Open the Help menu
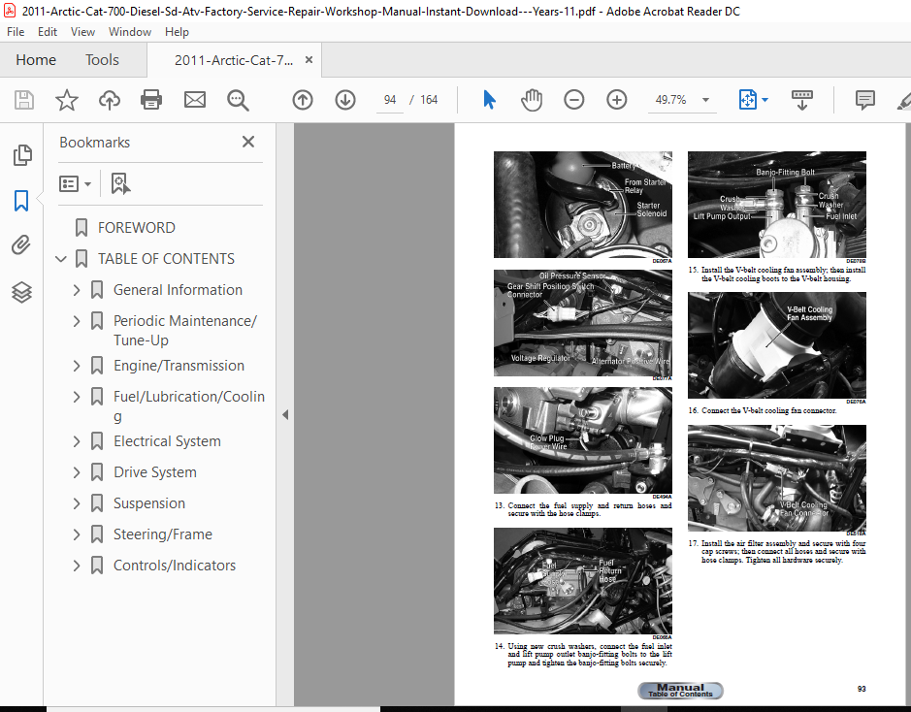The width and height of the screenshot is (911, 712). pos(177,32)
